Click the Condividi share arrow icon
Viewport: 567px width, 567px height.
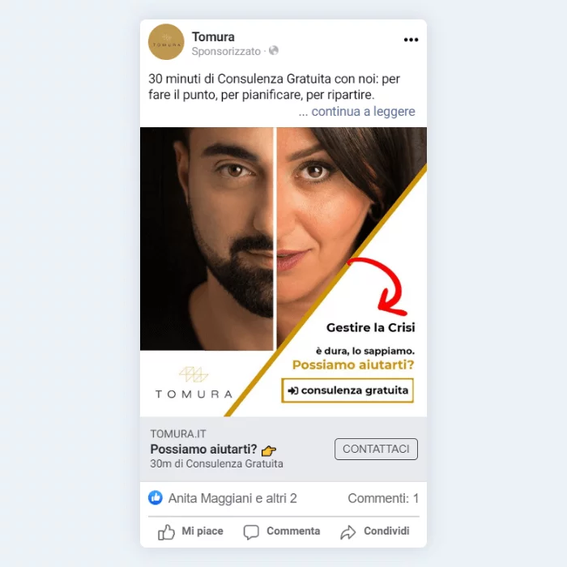click(347, 532)
